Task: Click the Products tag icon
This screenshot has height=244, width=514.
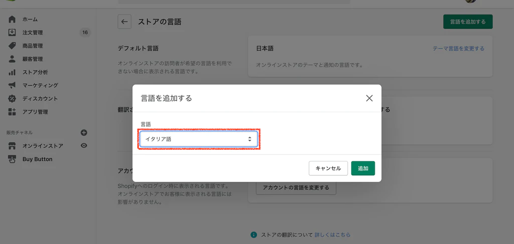Action: click(12, 46)
